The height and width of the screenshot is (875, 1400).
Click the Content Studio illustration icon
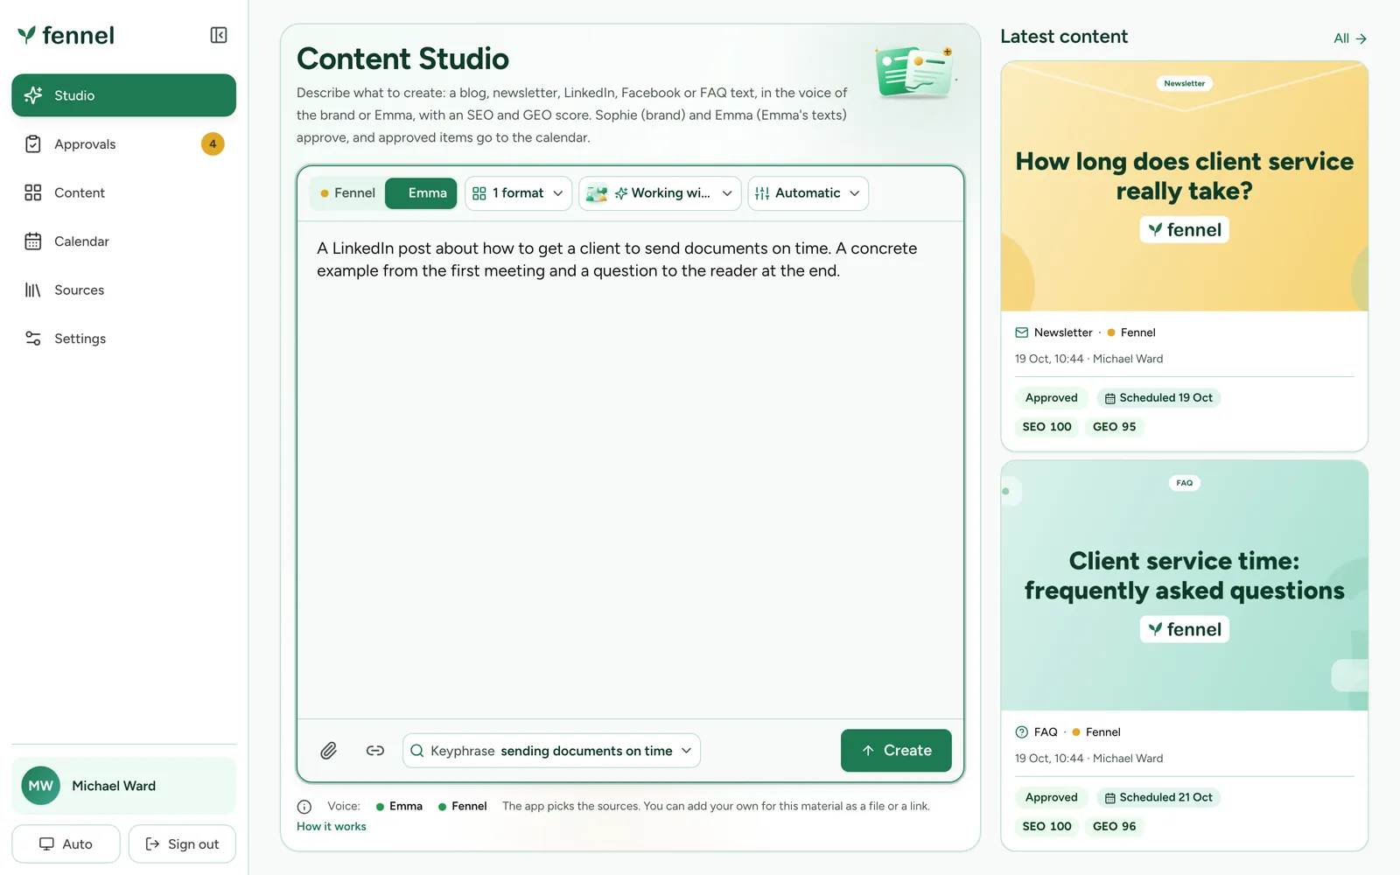click(x=915, y=72)
